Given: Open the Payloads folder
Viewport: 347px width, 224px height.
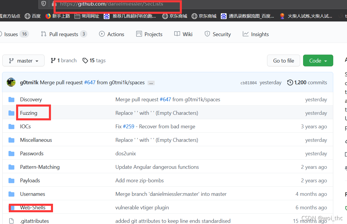Looking at the screenshot, I should coord(30,181).
